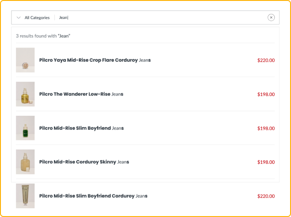
Task: Click the $198.00 price for The Wanderer Low-Rise
Action: (266, 94)
